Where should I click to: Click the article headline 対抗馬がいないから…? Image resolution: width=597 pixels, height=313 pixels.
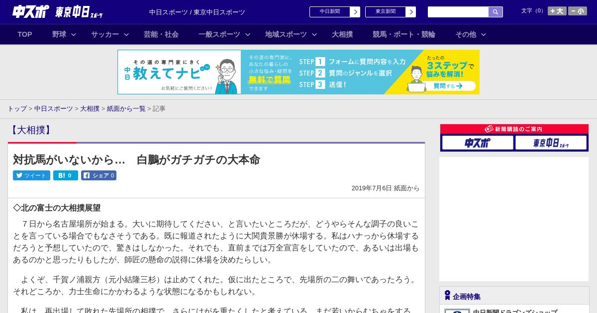click(x=136, y=159)
